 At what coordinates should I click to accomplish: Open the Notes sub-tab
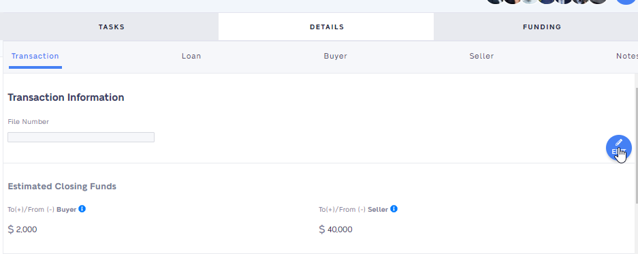click(x=626, y=56)
